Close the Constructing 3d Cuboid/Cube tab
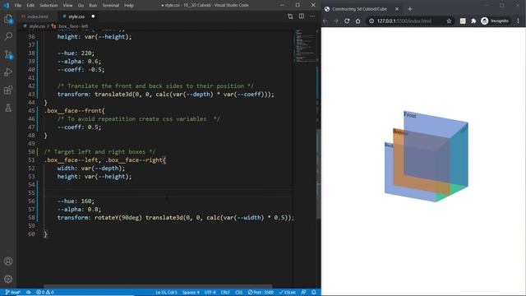 [x=397, y=9]
